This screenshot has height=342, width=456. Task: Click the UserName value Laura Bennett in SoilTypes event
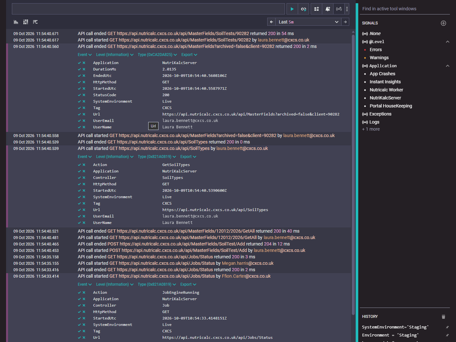pos(177,223)
